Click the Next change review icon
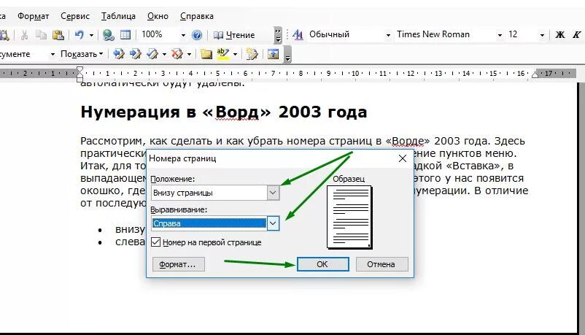This screenshot has height=335, width=585. click(x=135, y=54)
